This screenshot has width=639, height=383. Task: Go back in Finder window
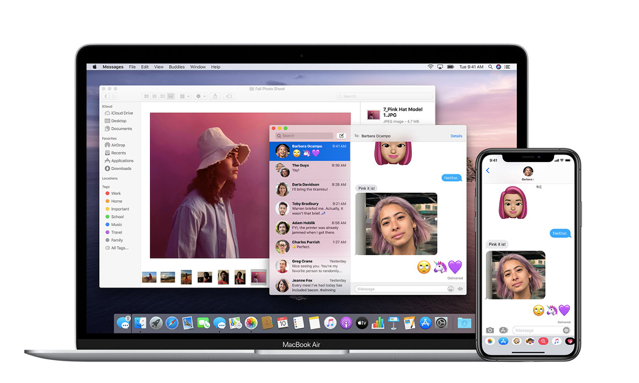point(106,96)
